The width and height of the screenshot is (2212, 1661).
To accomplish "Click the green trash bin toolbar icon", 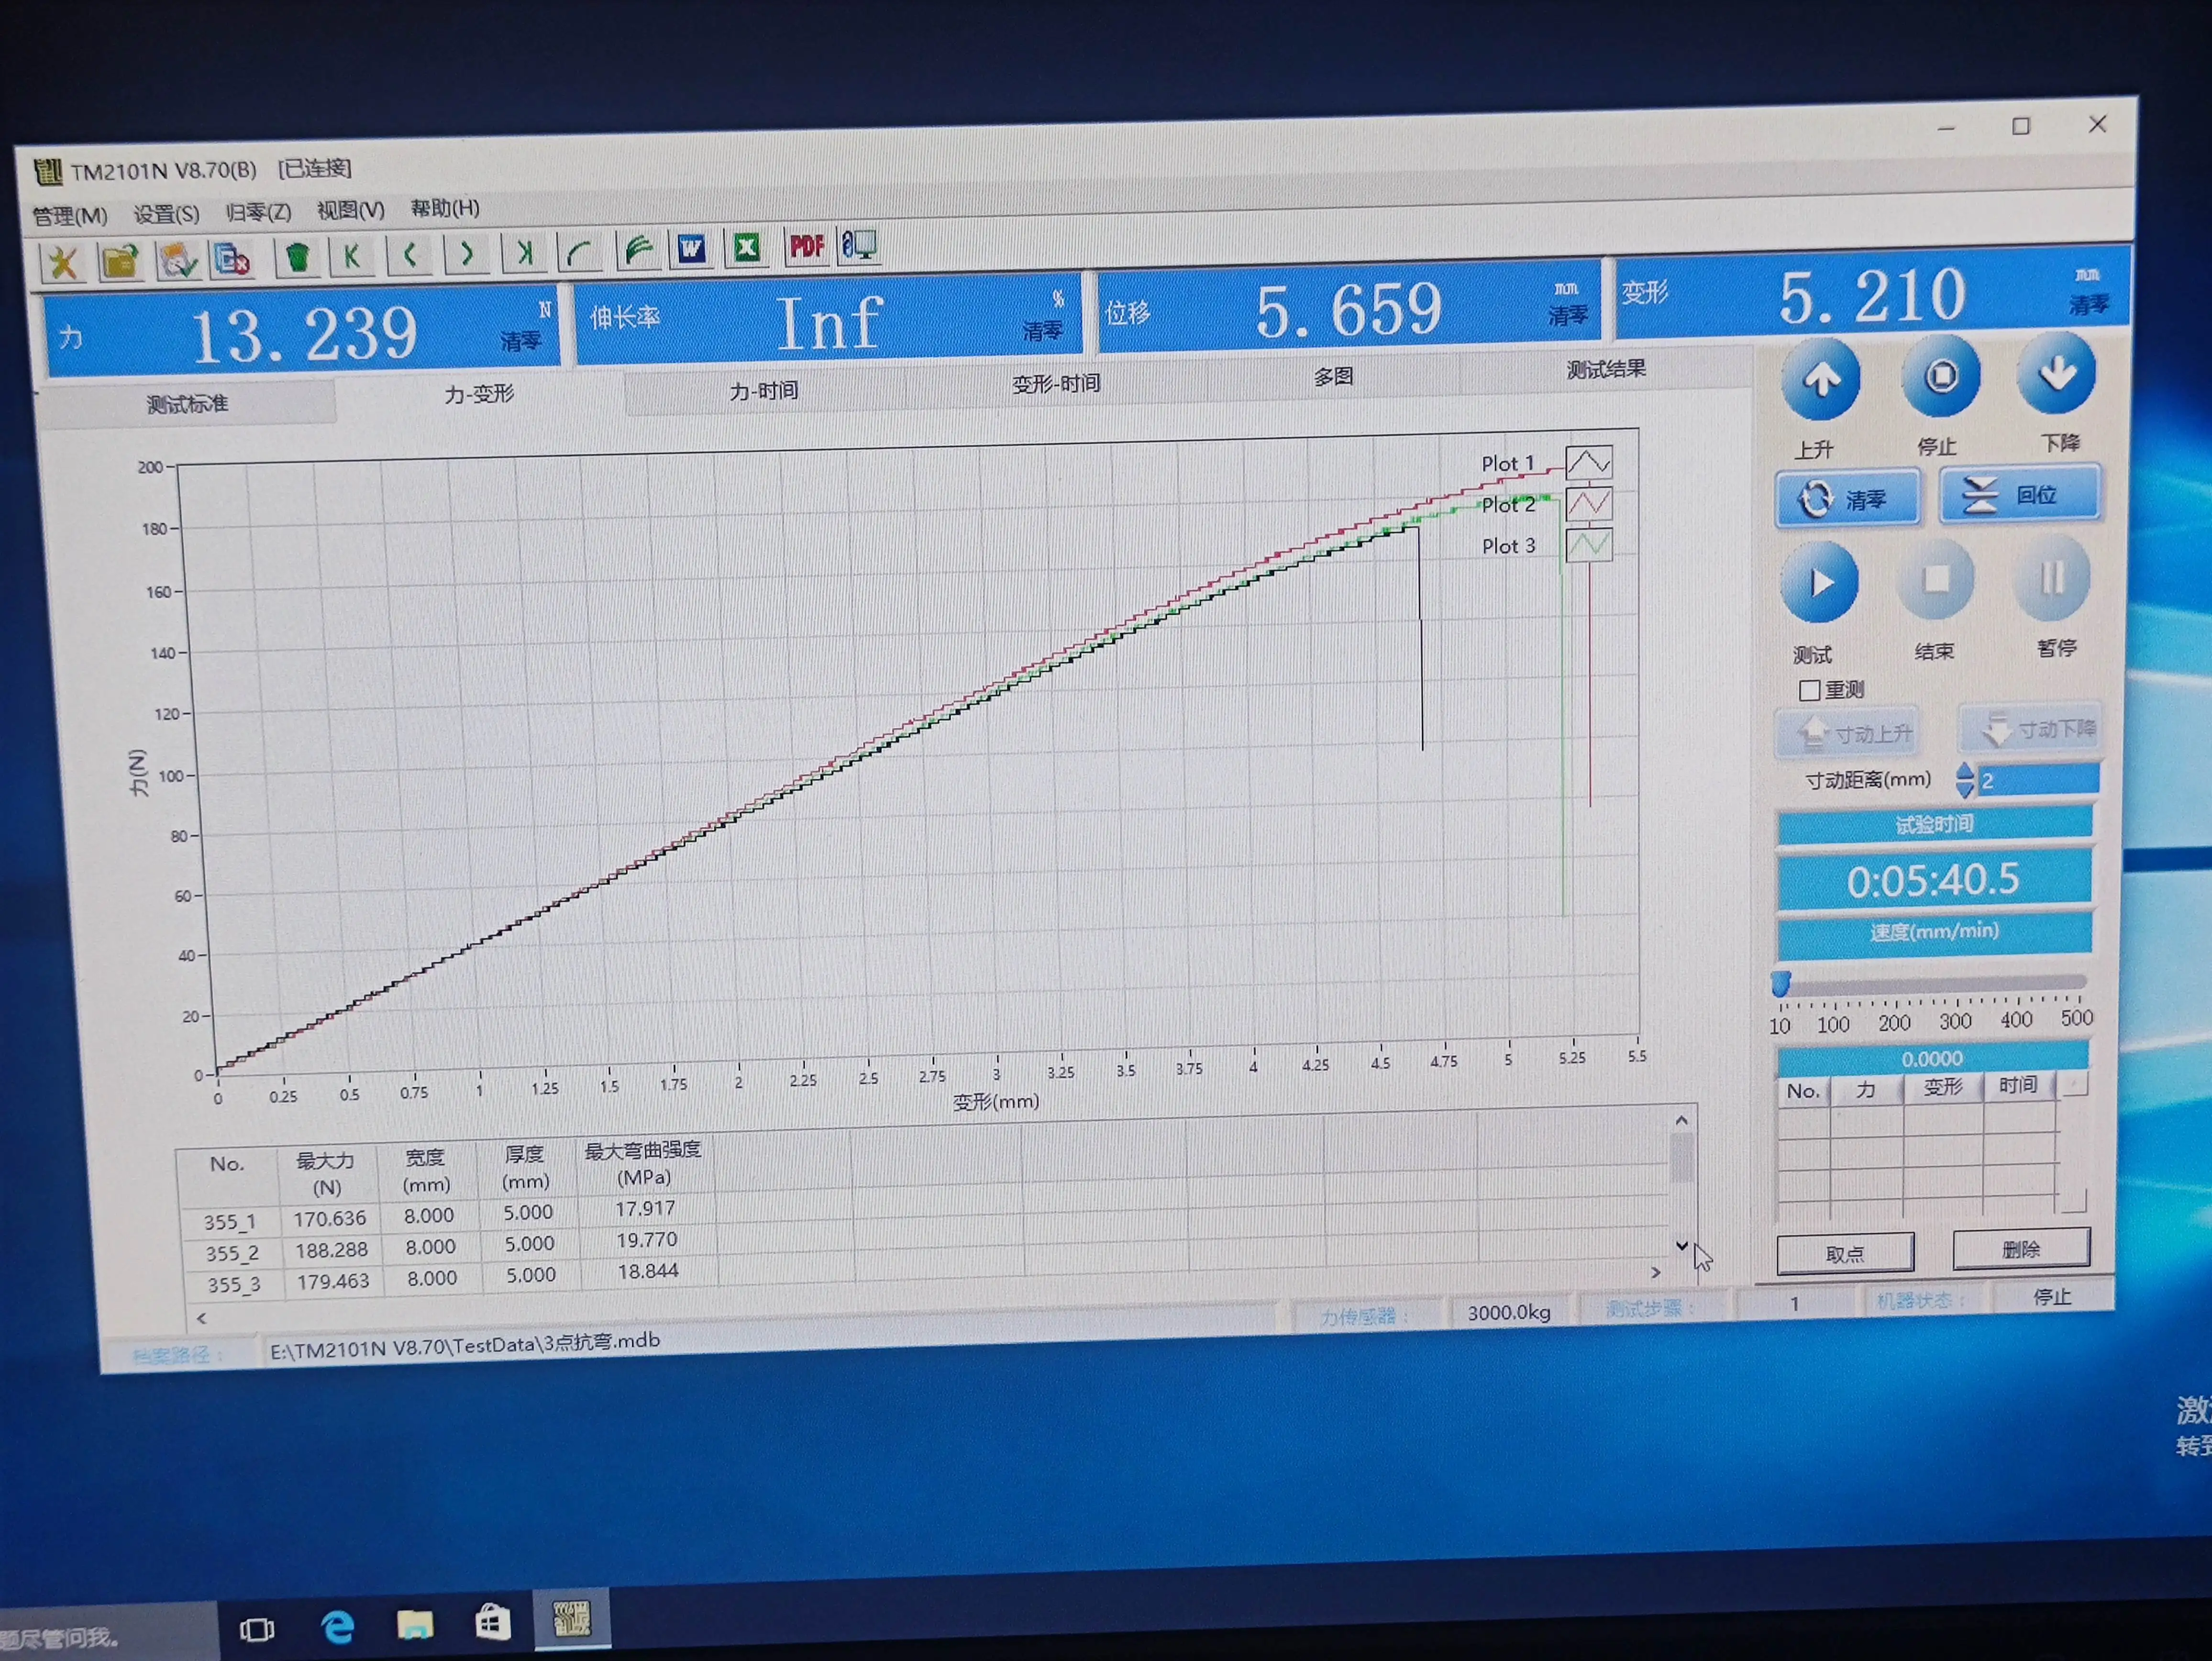I will coord(297,258).
